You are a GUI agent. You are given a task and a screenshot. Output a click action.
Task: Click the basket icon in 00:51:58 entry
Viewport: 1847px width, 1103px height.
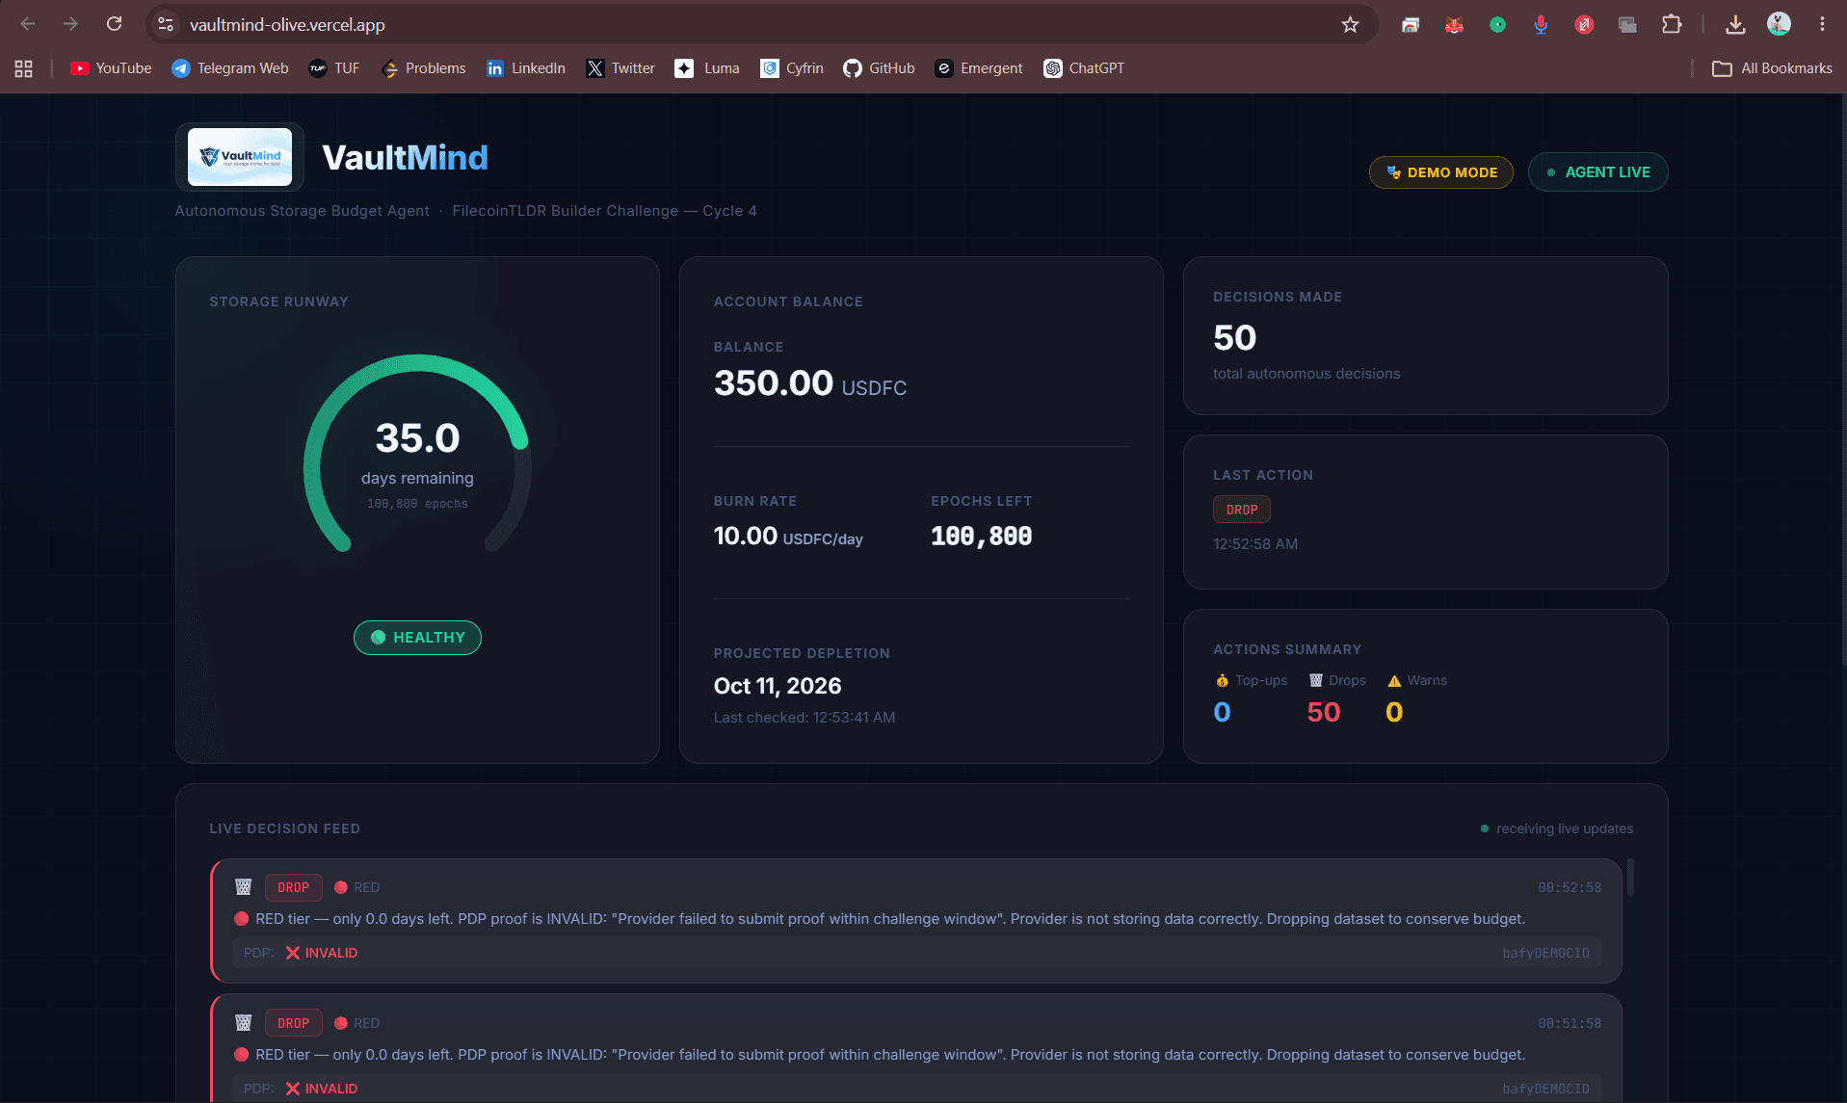click(243, 1023)
